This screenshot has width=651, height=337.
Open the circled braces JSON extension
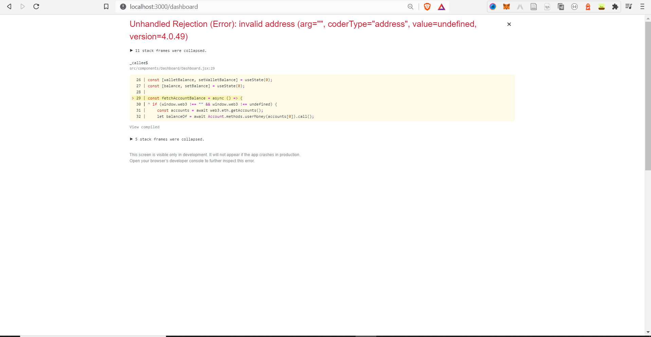coord(575,6)
